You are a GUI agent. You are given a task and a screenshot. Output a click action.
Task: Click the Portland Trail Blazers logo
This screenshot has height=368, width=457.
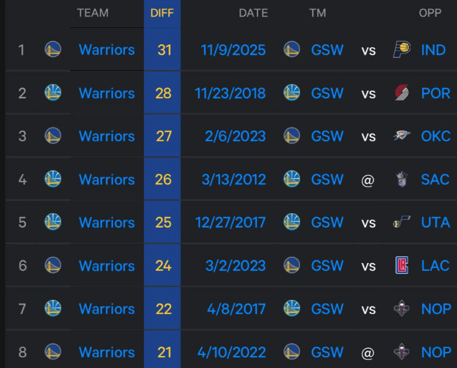pyautogui.click(x=402, y=93)
